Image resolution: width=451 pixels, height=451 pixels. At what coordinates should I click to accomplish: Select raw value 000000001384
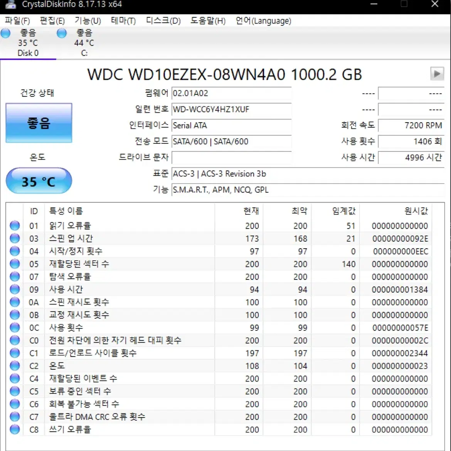pyautogui.click(x=400, y=289)
